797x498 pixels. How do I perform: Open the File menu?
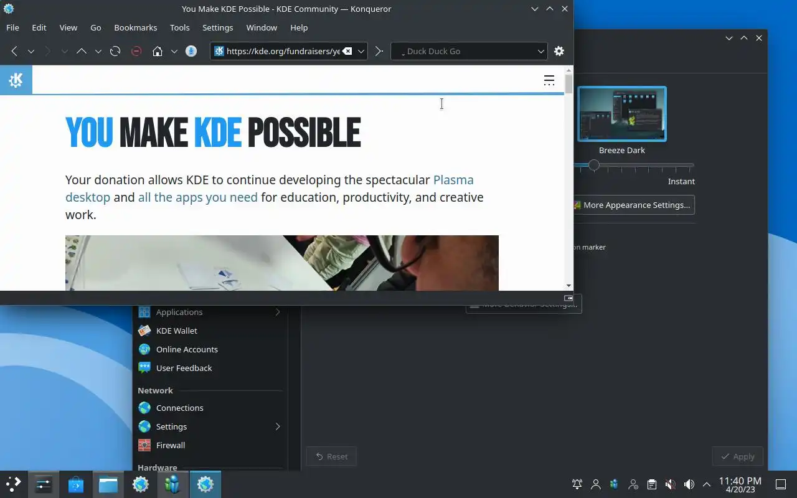click(x=12, y=27)
